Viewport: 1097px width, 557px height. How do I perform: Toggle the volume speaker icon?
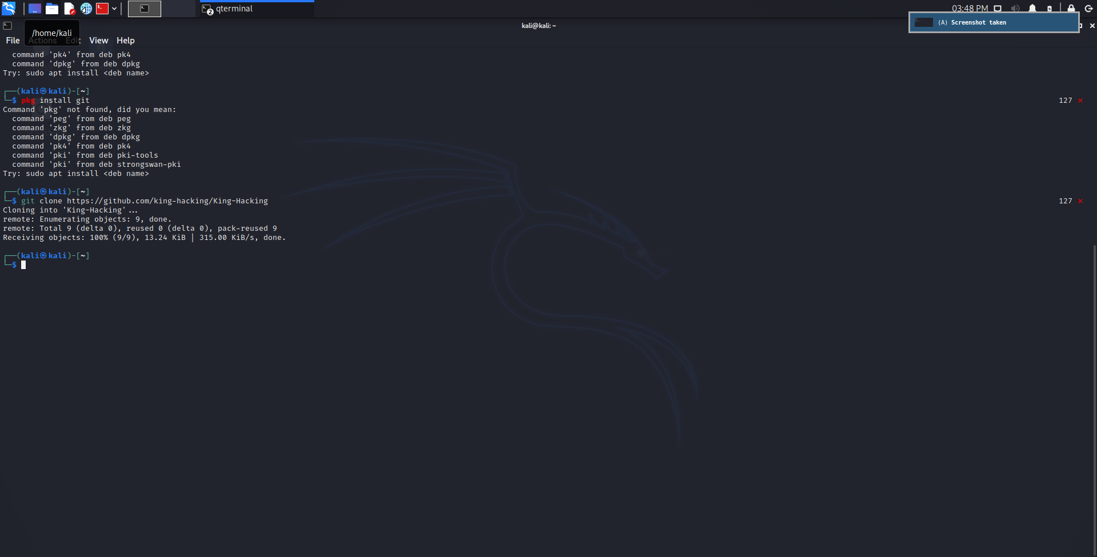[1015, 9]
